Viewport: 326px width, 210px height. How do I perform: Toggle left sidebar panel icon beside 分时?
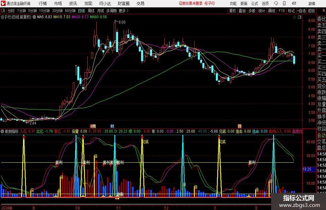click(x=3, y=11)
